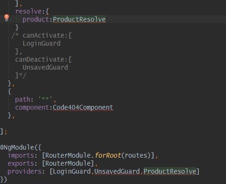Click the 'path' property key
The width and height of the screenshot is (226, 184).
pyautogui.click(x=23, y=99)
